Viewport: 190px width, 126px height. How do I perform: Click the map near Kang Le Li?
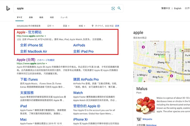pos(160,54)
